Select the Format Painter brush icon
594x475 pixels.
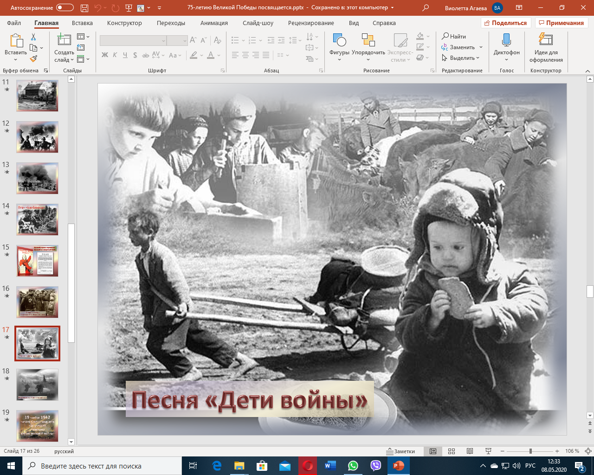pyautogui.click(x=33, y=59)
